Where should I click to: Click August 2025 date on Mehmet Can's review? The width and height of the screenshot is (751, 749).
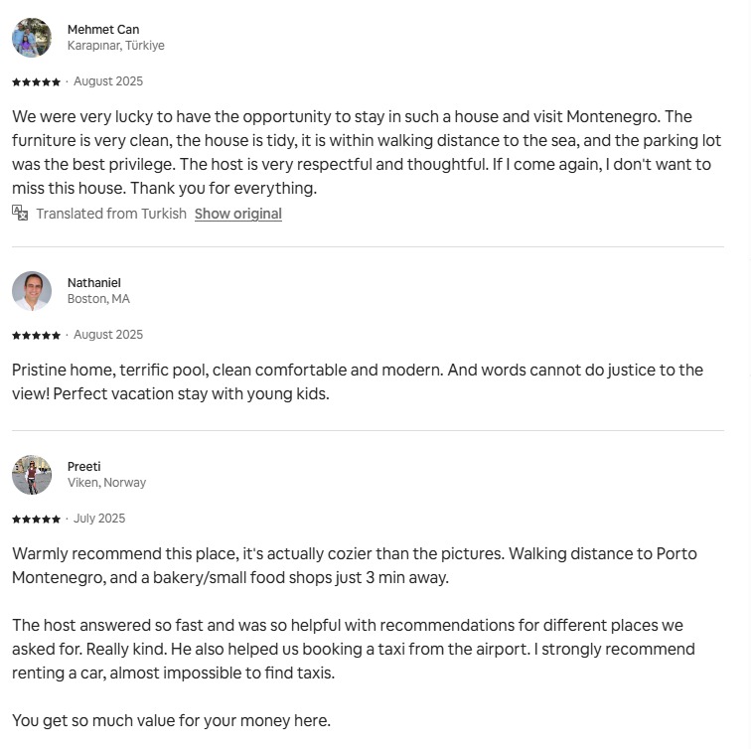pyautogui.click(x=108, y=81)
